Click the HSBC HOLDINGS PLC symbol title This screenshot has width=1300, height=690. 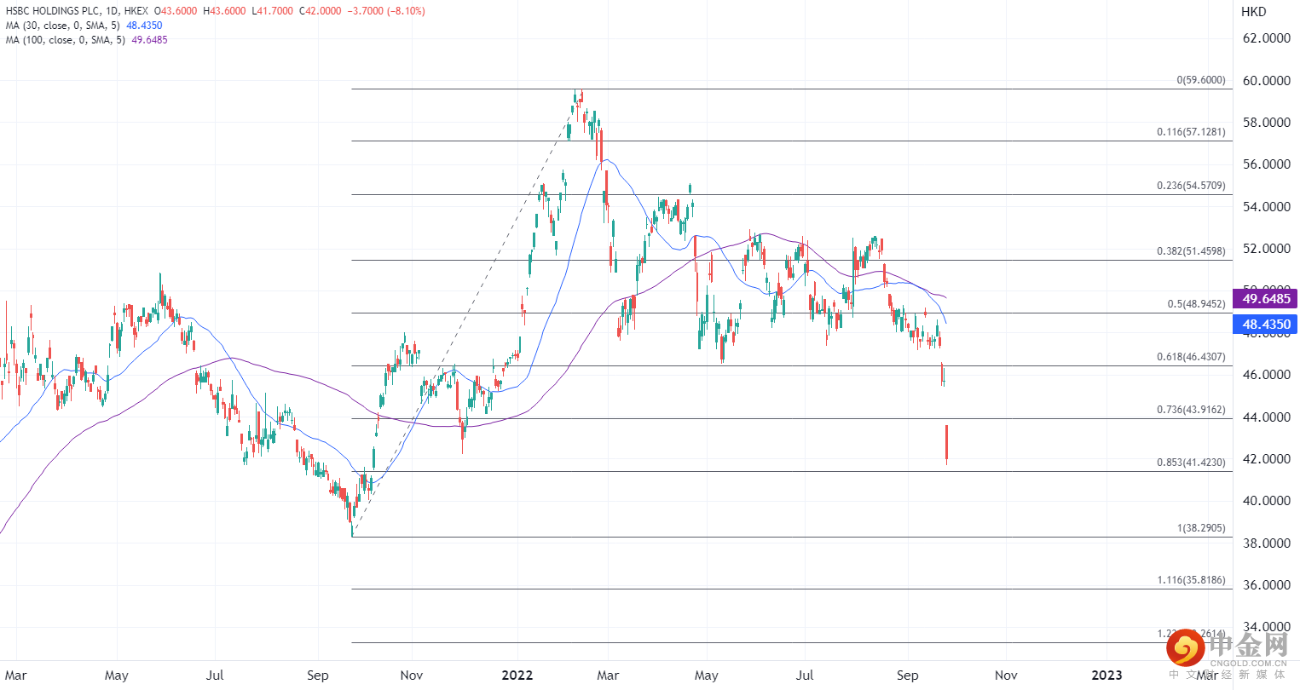(x=53, y=11)
